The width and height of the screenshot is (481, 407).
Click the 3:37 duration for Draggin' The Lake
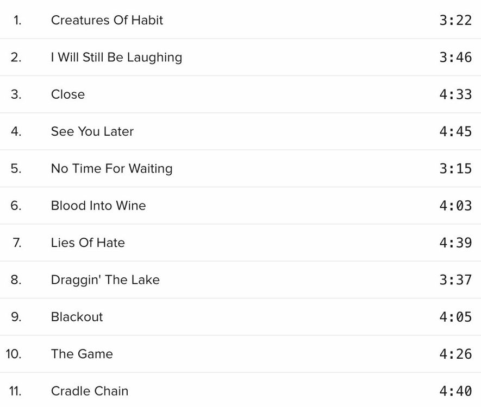click(x=455, y=280)
